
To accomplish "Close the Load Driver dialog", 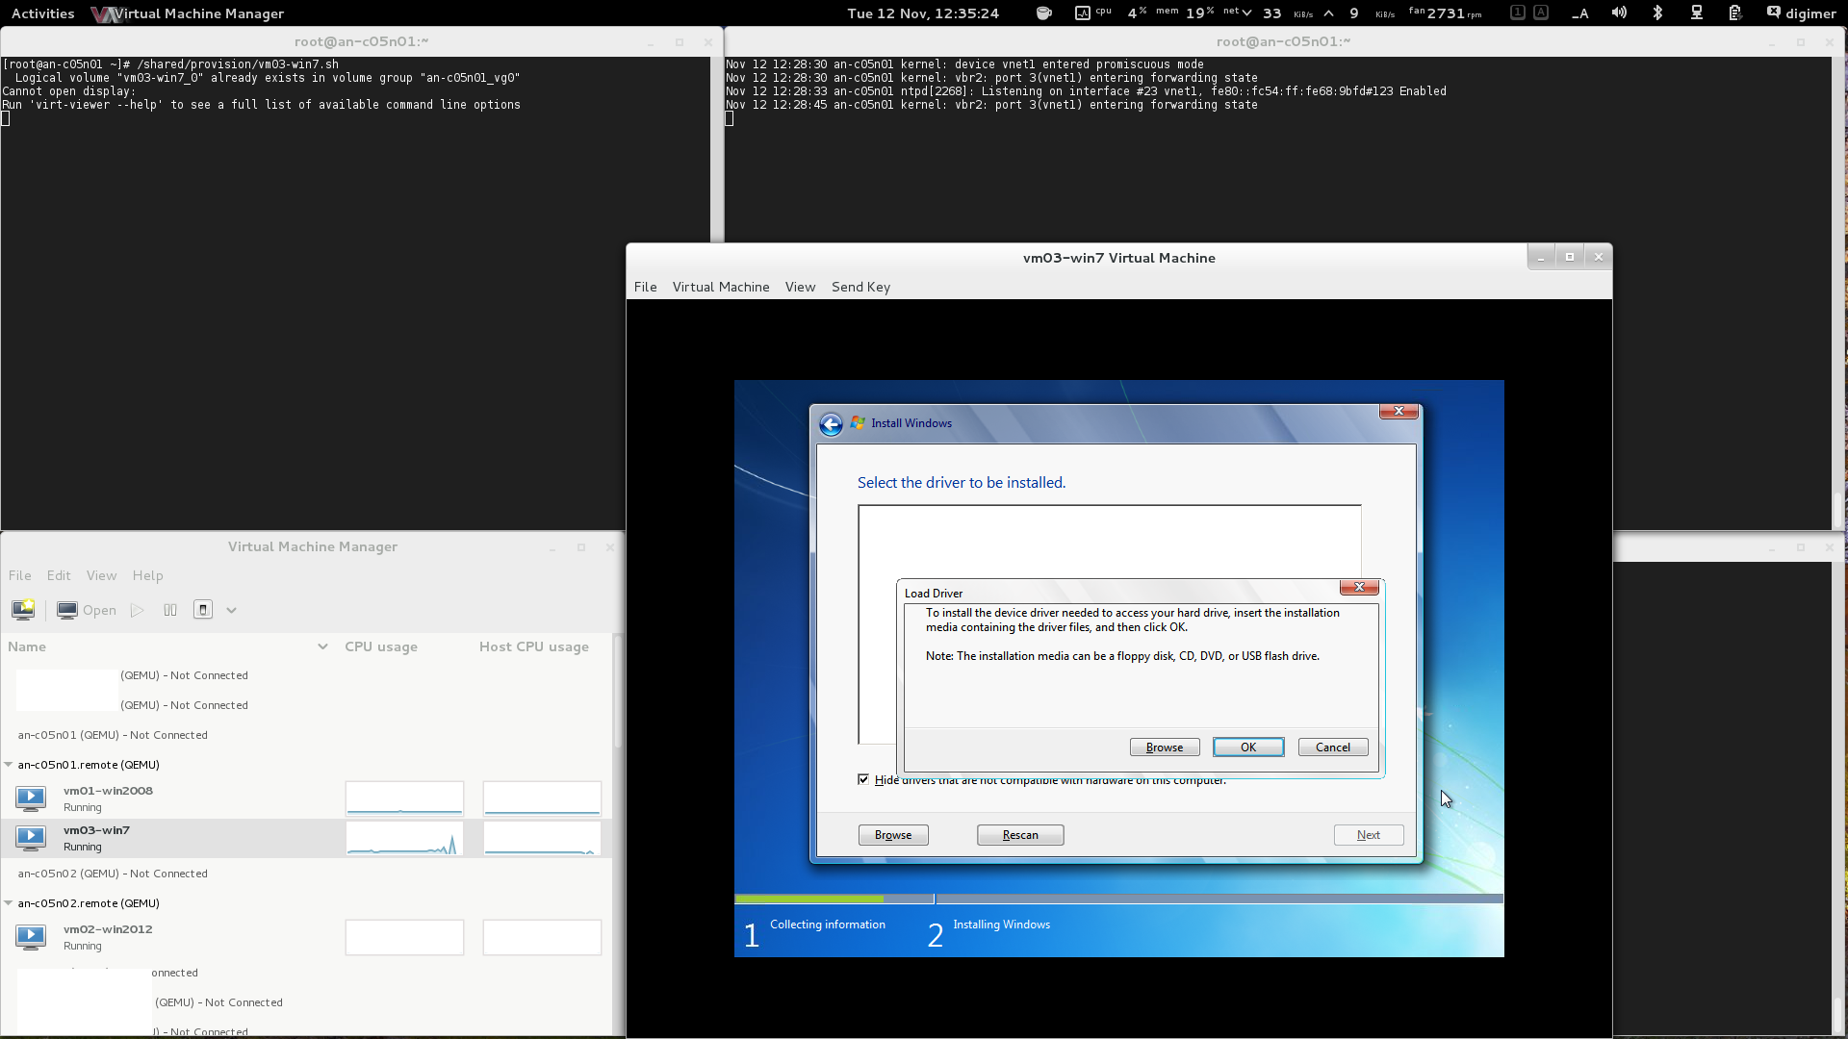I will pos(1359,587).
